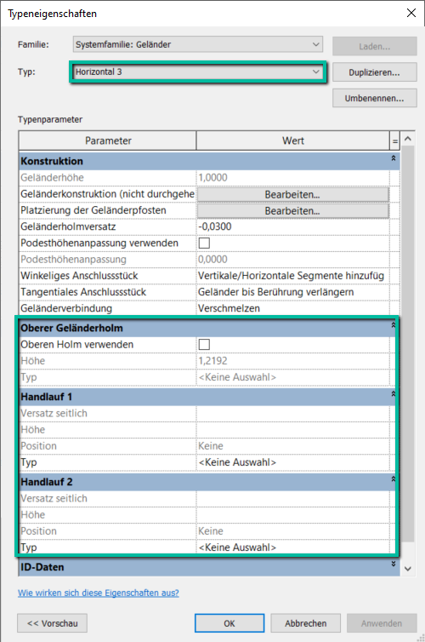Edit Geländerkonstruktion via Bearbeiten button
The width and height of the screenshot is (425, 642).
(x=292, y=194)
